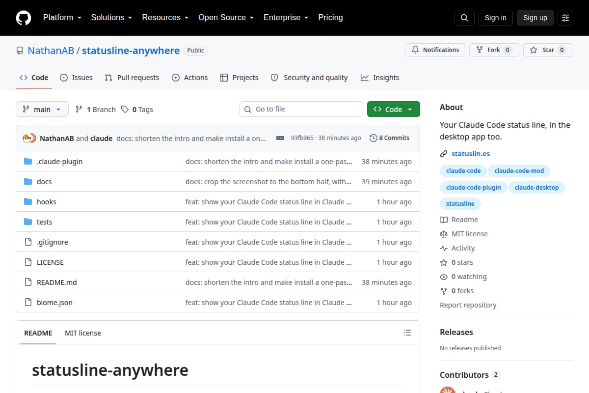589x393 pixels.
Task: Open the GitHub logo homepage
Action: [24, 18]
